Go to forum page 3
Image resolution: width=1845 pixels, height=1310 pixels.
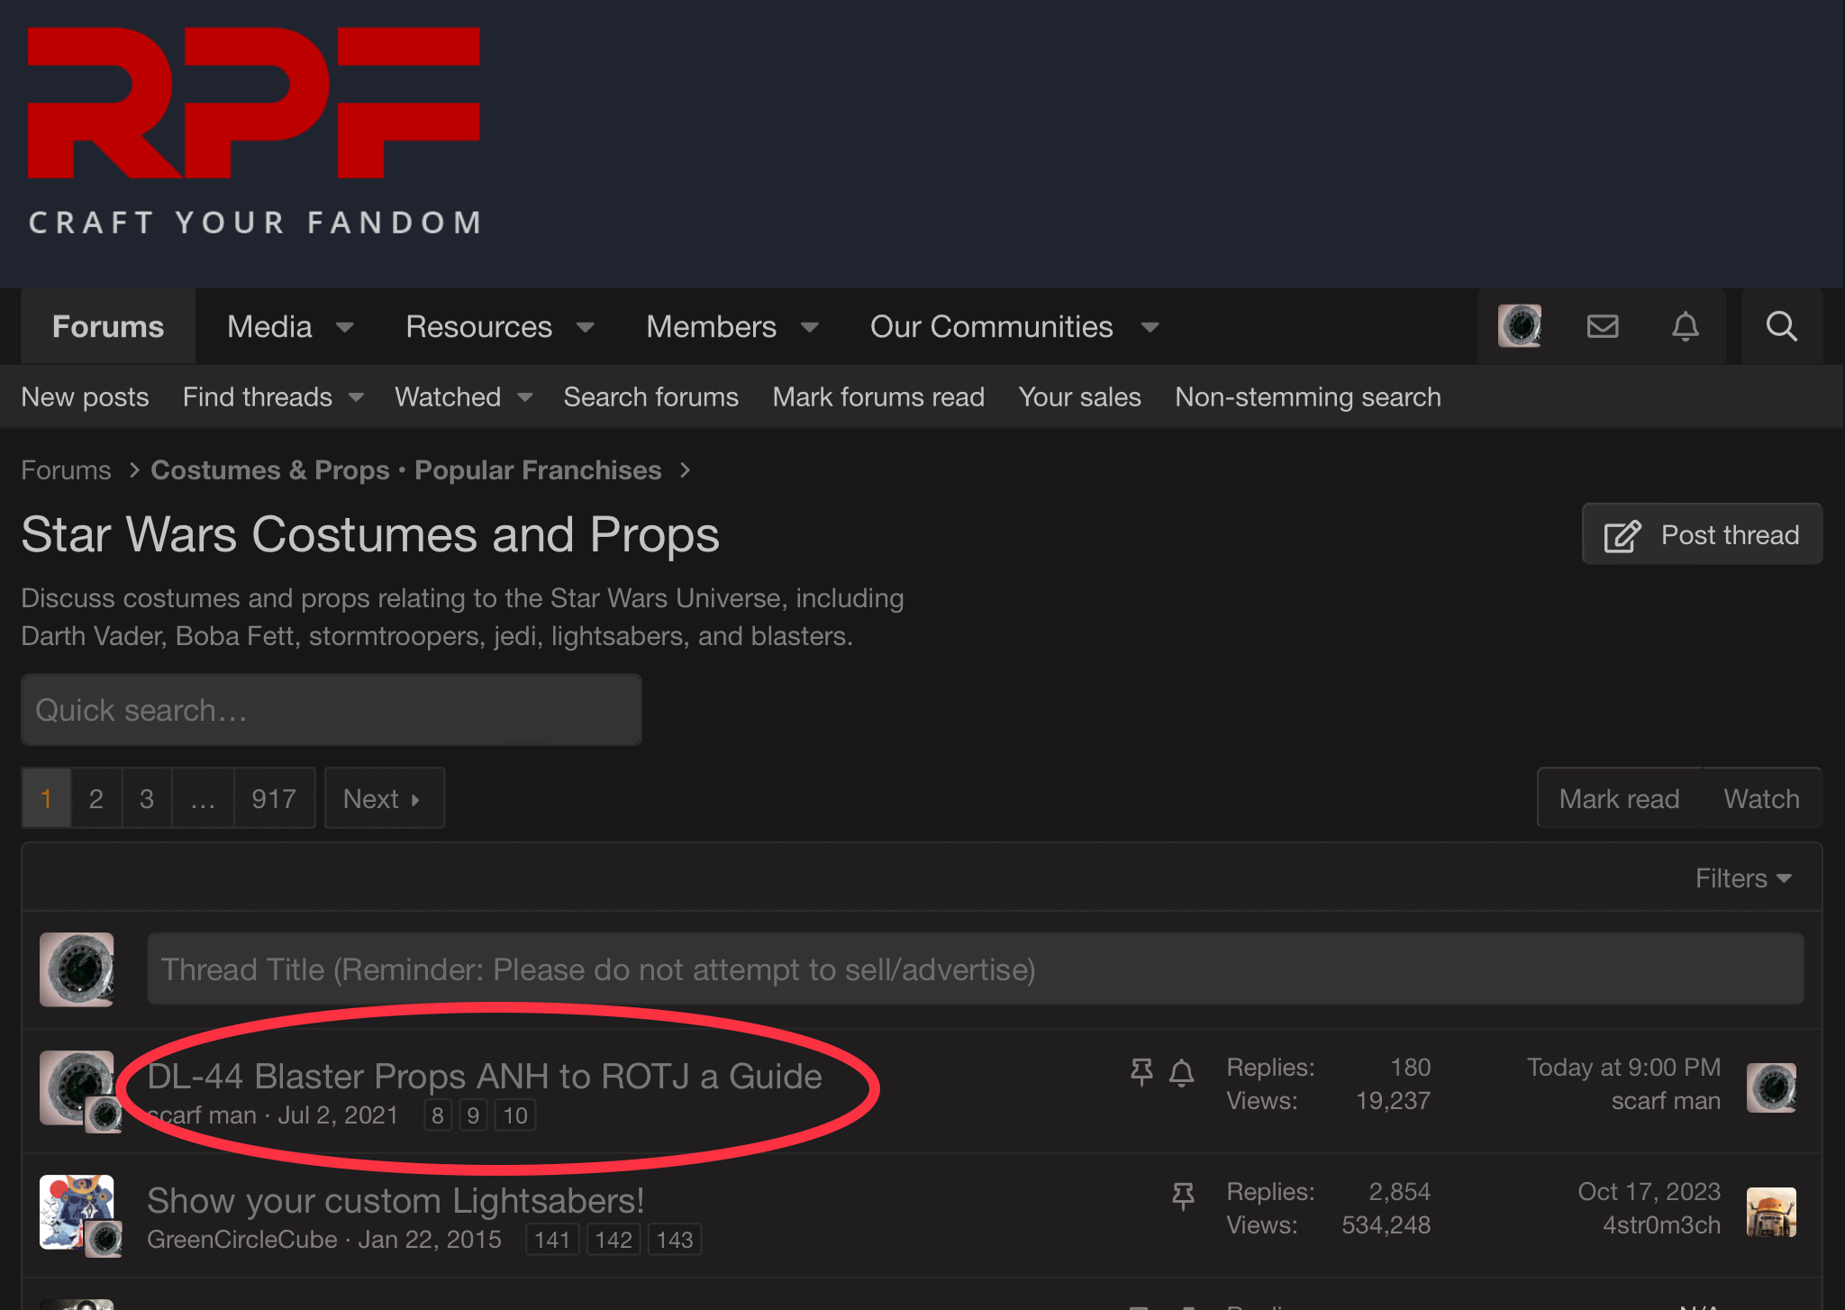(x=147, y=798)
